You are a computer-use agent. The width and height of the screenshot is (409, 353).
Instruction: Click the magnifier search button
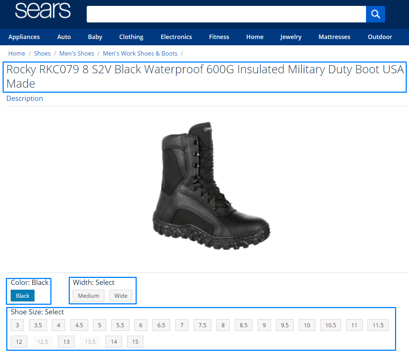click(375, 14)
